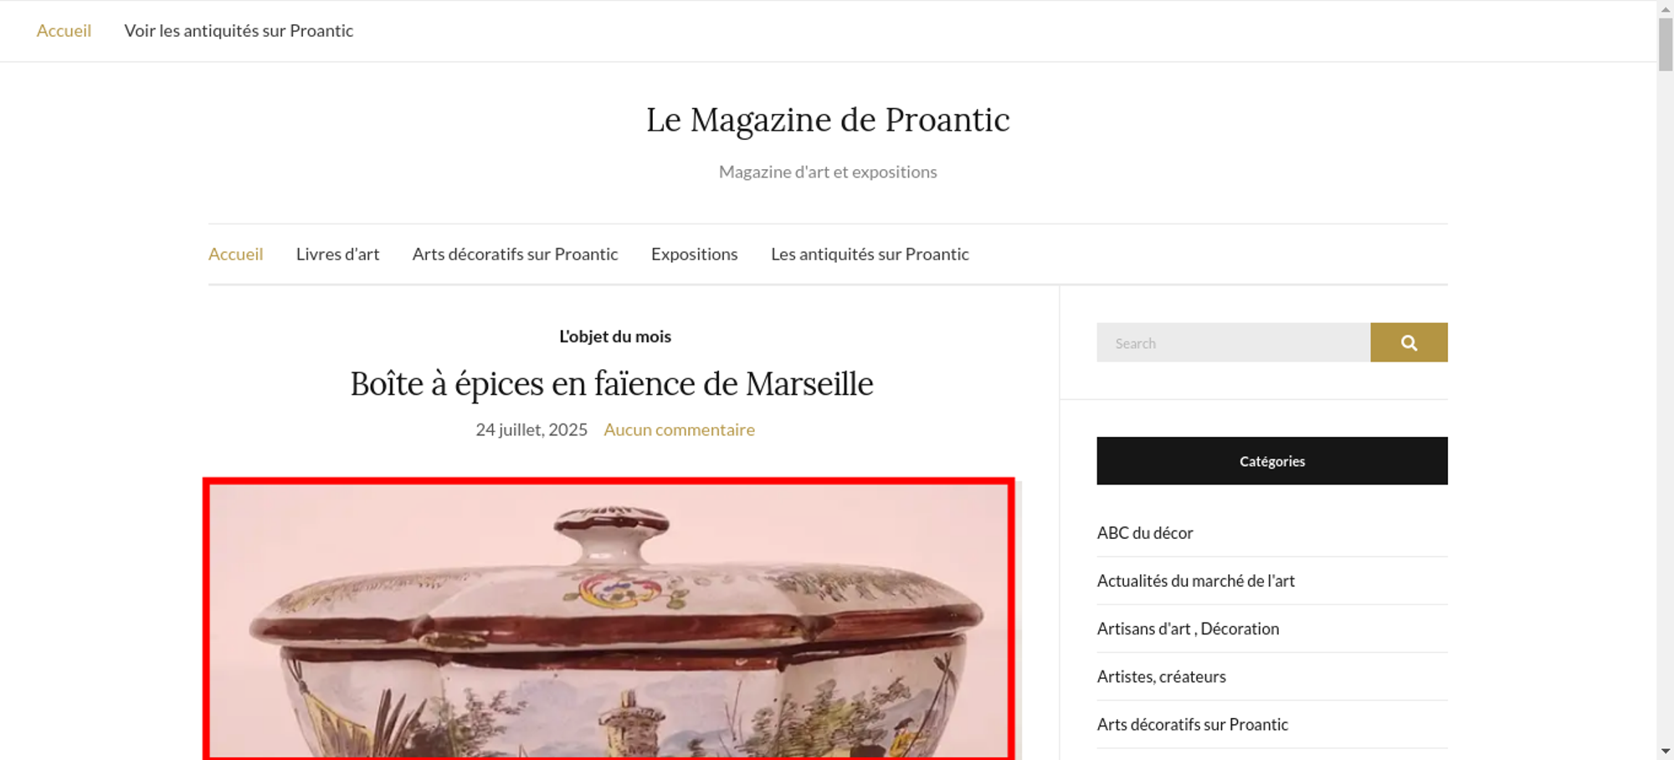Click the scrollbar down arrow
This screenshot has width=1674, height=760.
1665,752
